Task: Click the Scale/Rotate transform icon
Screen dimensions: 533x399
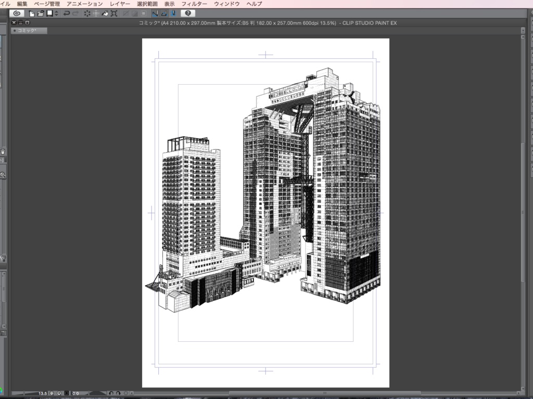Action: [x=114, y=13]
